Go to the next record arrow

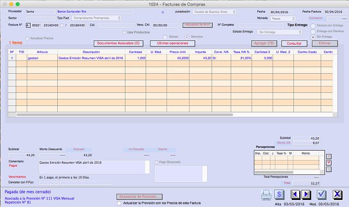306,195
